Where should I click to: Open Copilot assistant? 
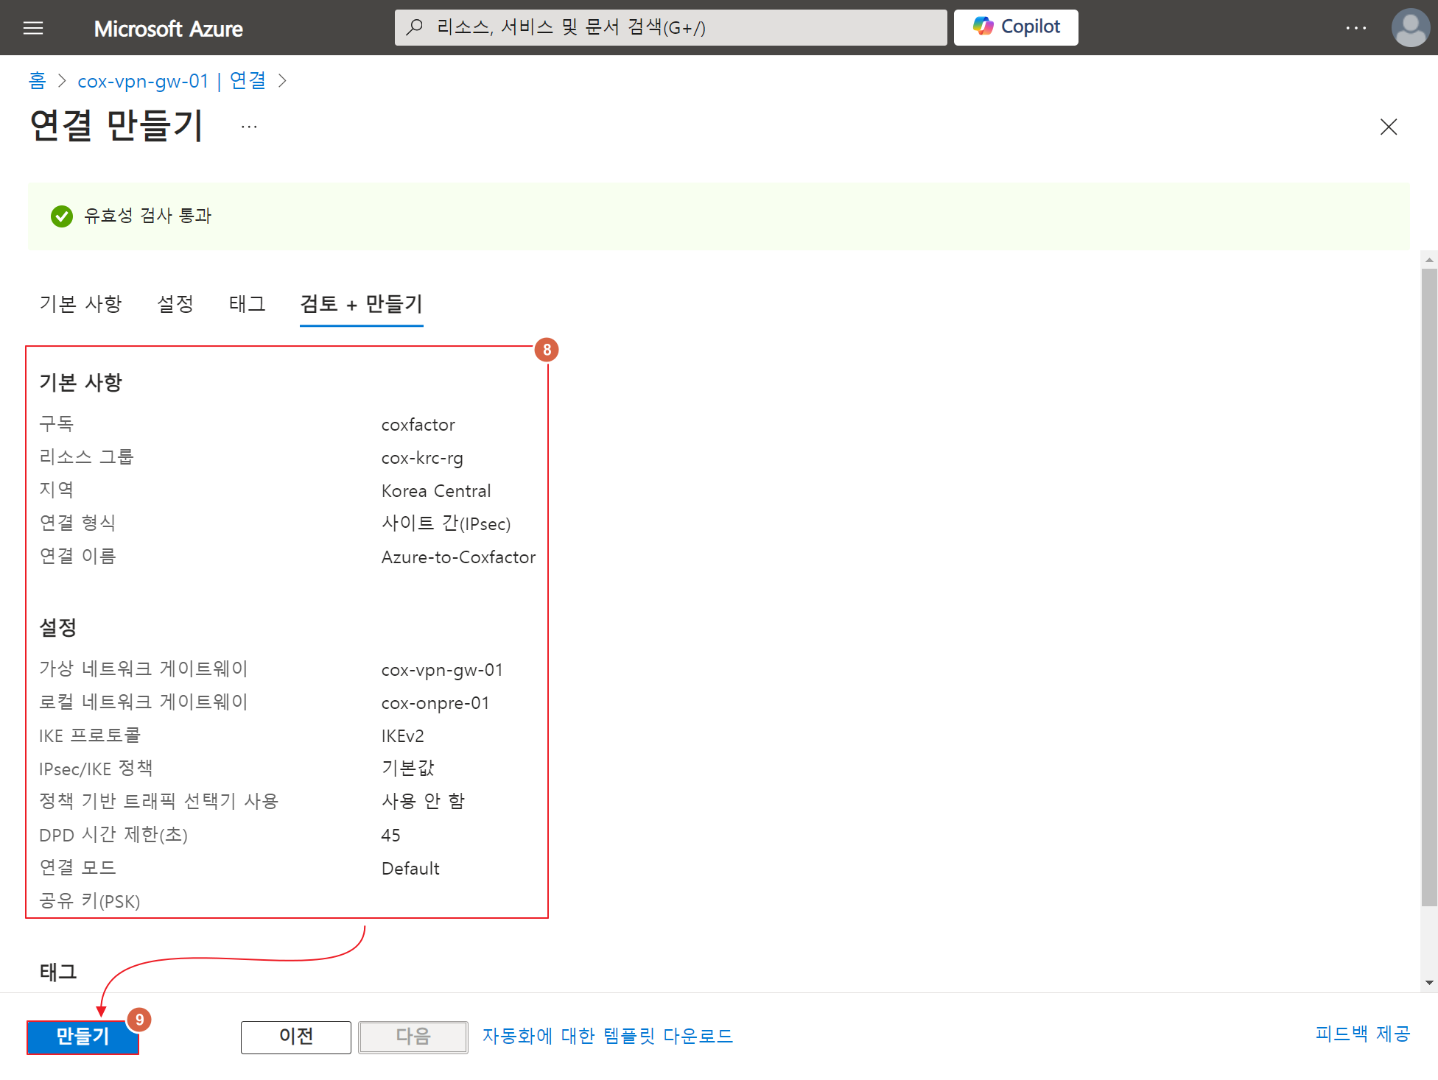point(1015,27)
